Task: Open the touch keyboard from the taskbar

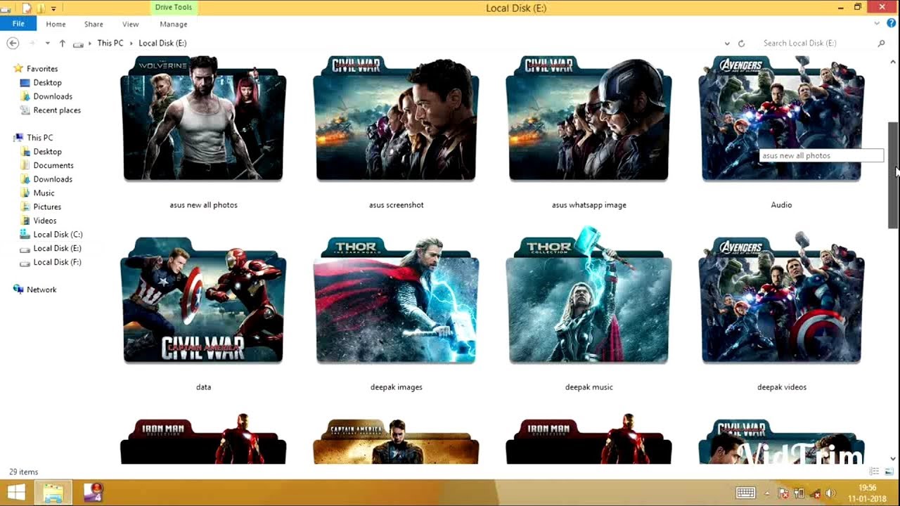Action: click(x=745, y=491)
